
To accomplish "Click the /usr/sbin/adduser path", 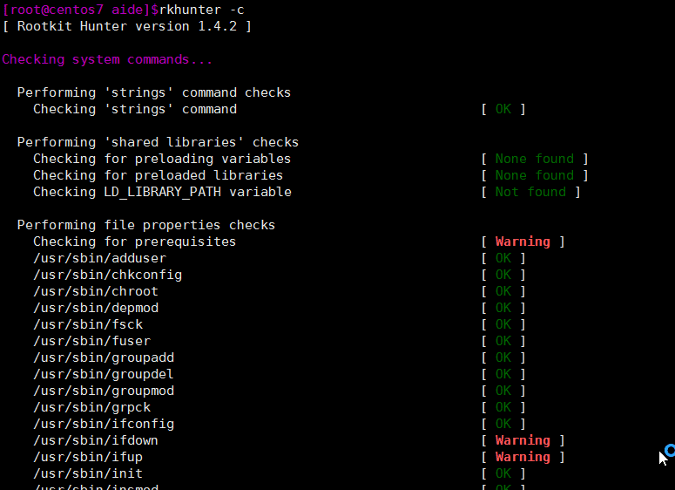I will pos(99,258).
